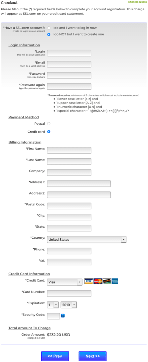Click the Discover card logo icon
Viewport: 148px width, 362px height.
(x=107, y=281)
